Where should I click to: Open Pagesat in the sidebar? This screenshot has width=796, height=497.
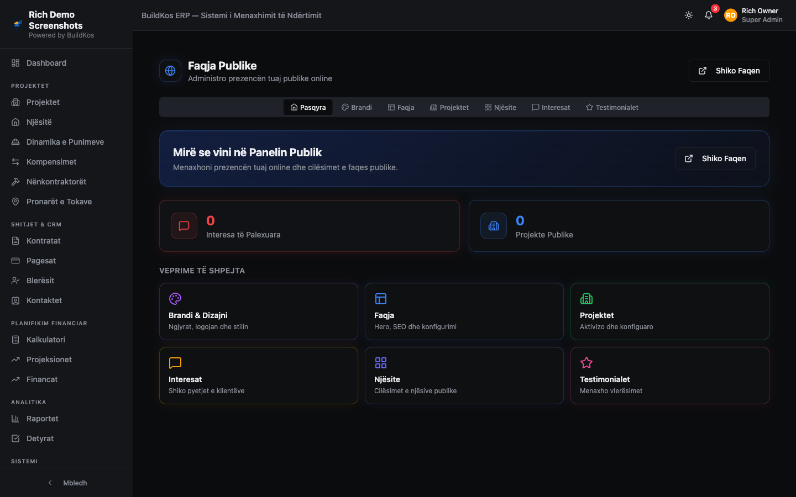coord(66,261)
